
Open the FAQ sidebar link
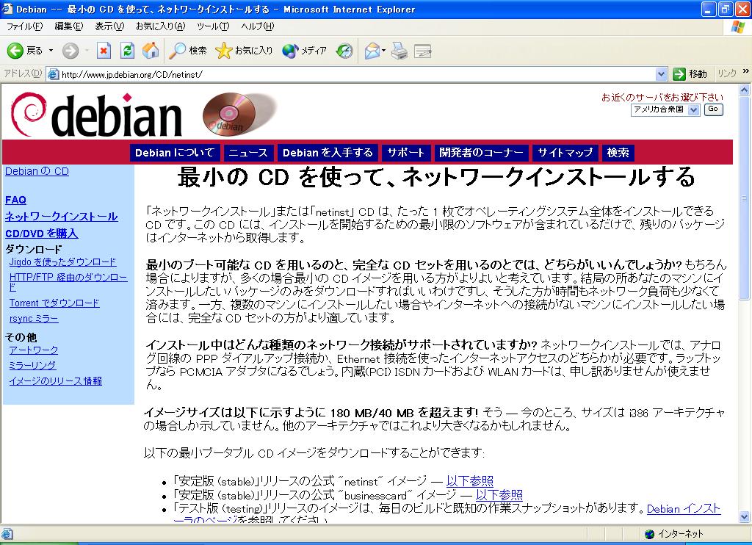pyautogui.click(x=16, y=200)
